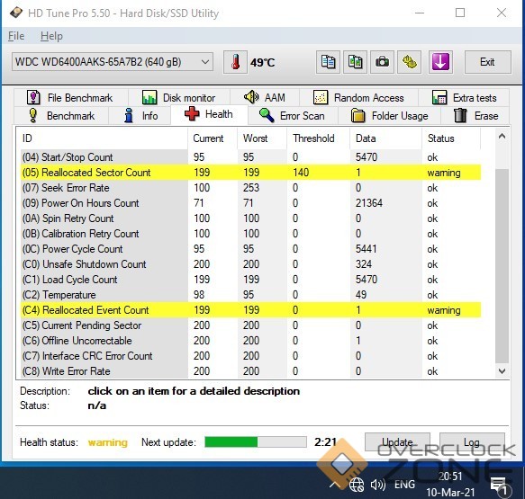Open the Erase tab
The height and width of the screenshot is (499, 525).
(475, 116)
